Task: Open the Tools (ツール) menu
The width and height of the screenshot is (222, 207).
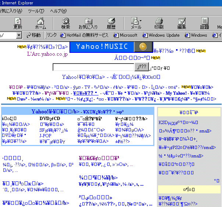Action: 36,11
